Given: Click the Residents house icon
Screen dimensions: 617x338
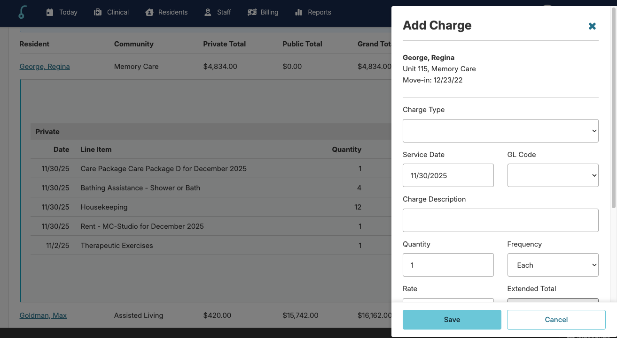Looking at the screenshot, I should [x=149, y=12].
